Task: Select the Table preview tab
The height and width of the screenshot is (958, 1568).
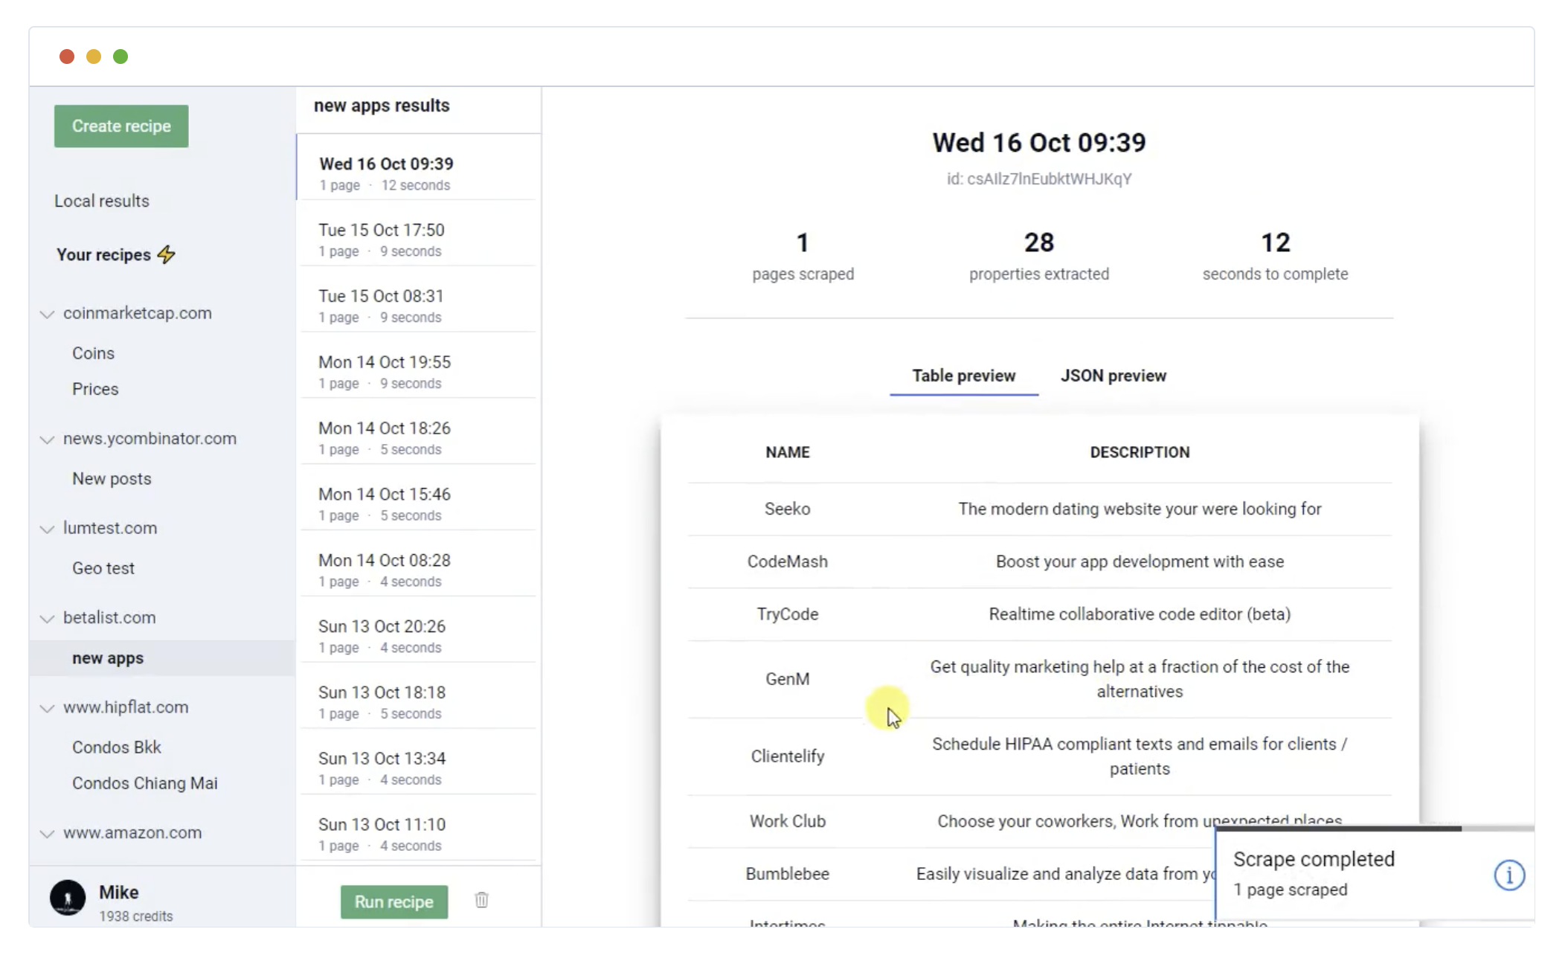Action: pos(963,376)
